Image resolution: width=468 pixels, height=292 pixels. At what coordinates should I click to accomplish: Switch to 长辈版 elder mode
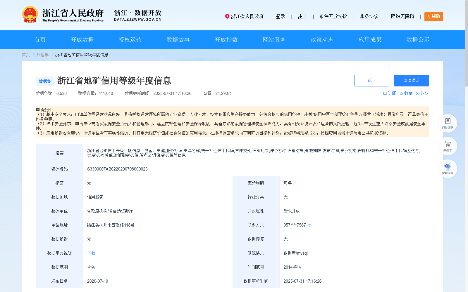[433, 17]
